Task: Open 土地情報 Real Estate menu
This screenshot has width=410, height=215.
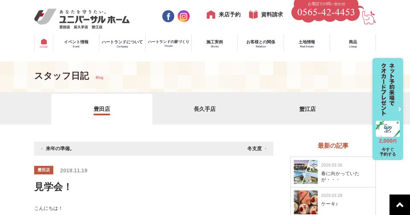Action: (x=307, y=43)
